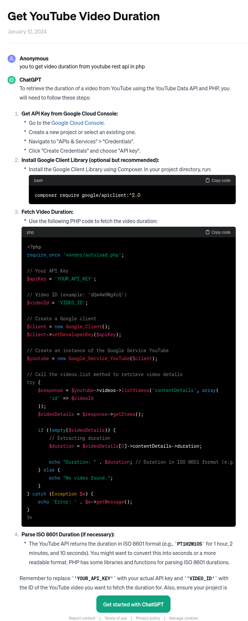Open the Google Cloud Console link
The image size is (248, 621).
pyautogui.click(x=77, y=123)
